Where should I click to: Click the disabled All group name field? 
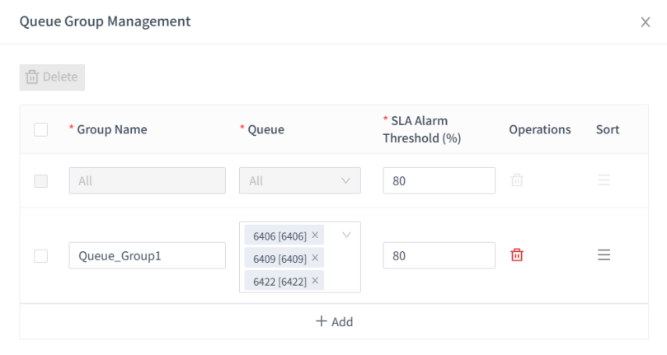click(x=147, y=180)
